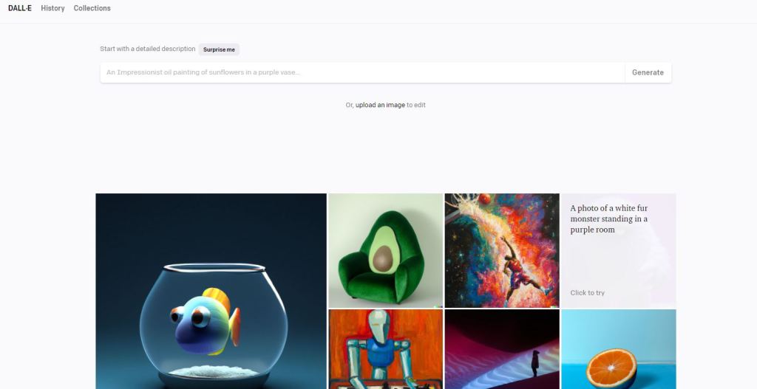Click the 'Click to try' text
The height and width of the screenshot is (389, 757).
click(x=587, y=292)
